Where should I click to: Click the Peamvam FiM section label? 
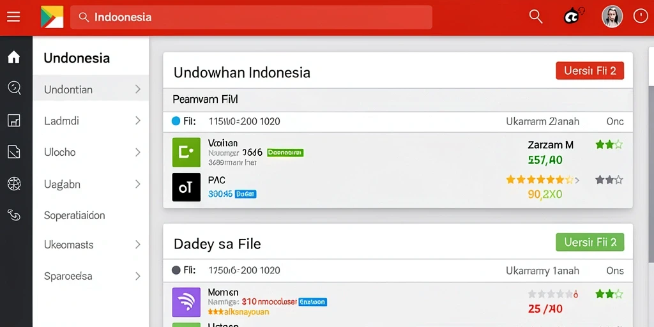[205, 100]
